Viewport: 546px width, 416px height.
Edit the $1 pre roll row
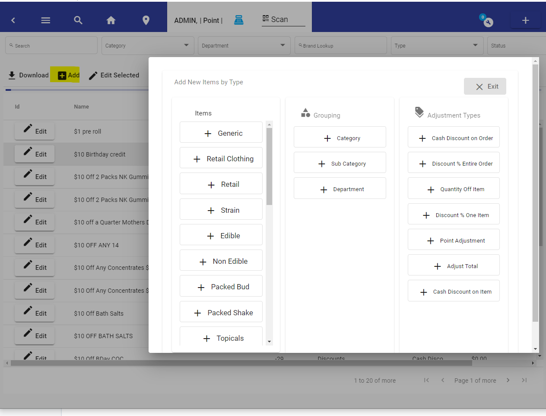click(35, 131)
